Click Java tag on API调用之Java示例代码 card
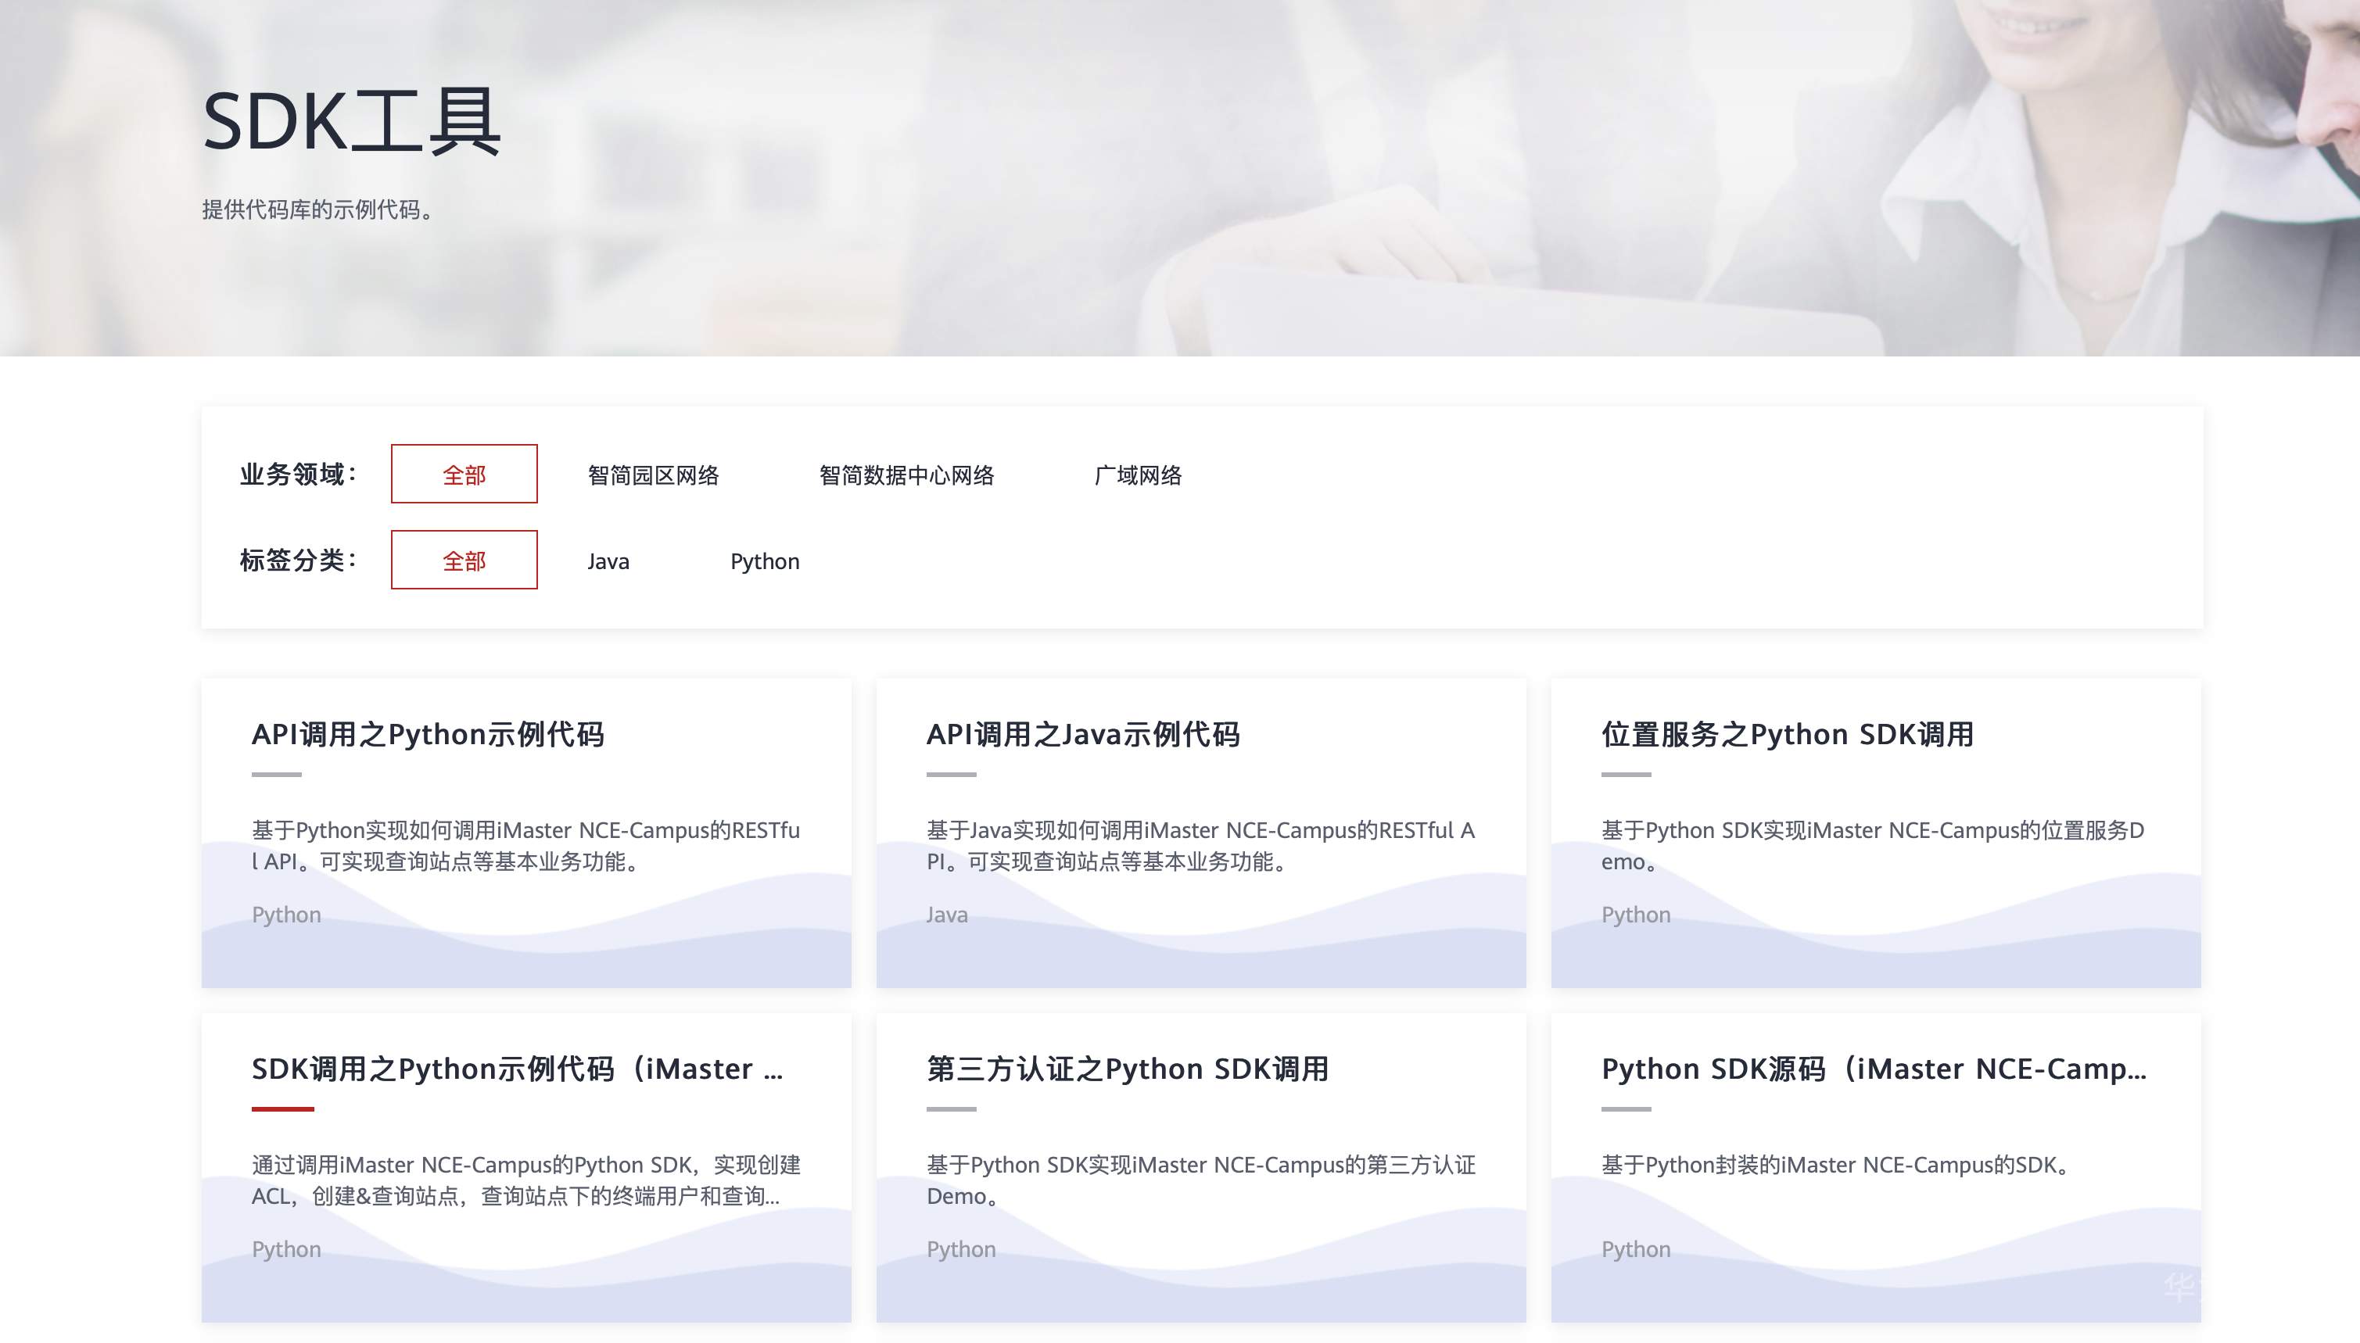 (x=948, y=915)
